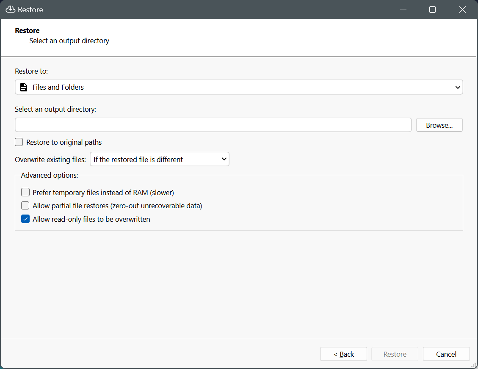Click the document icon beside Files and Folders

point(24,87)
